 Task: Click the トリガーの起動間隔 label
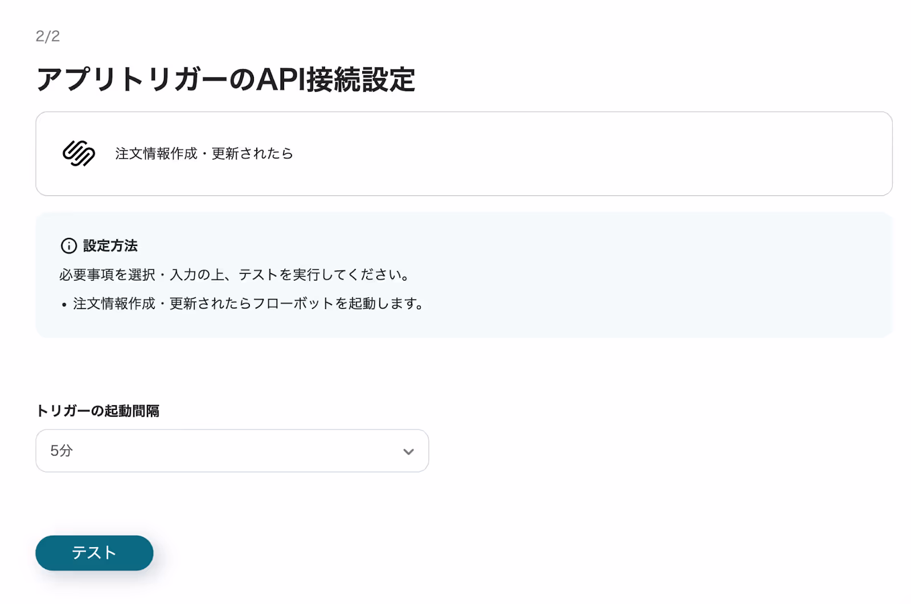point(98,411)
